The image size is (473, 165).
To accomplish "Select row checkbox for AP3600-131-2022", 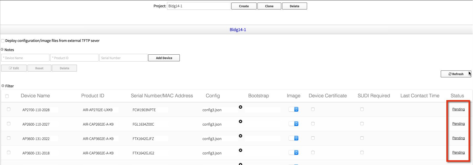I will click(x=9, y=138).
